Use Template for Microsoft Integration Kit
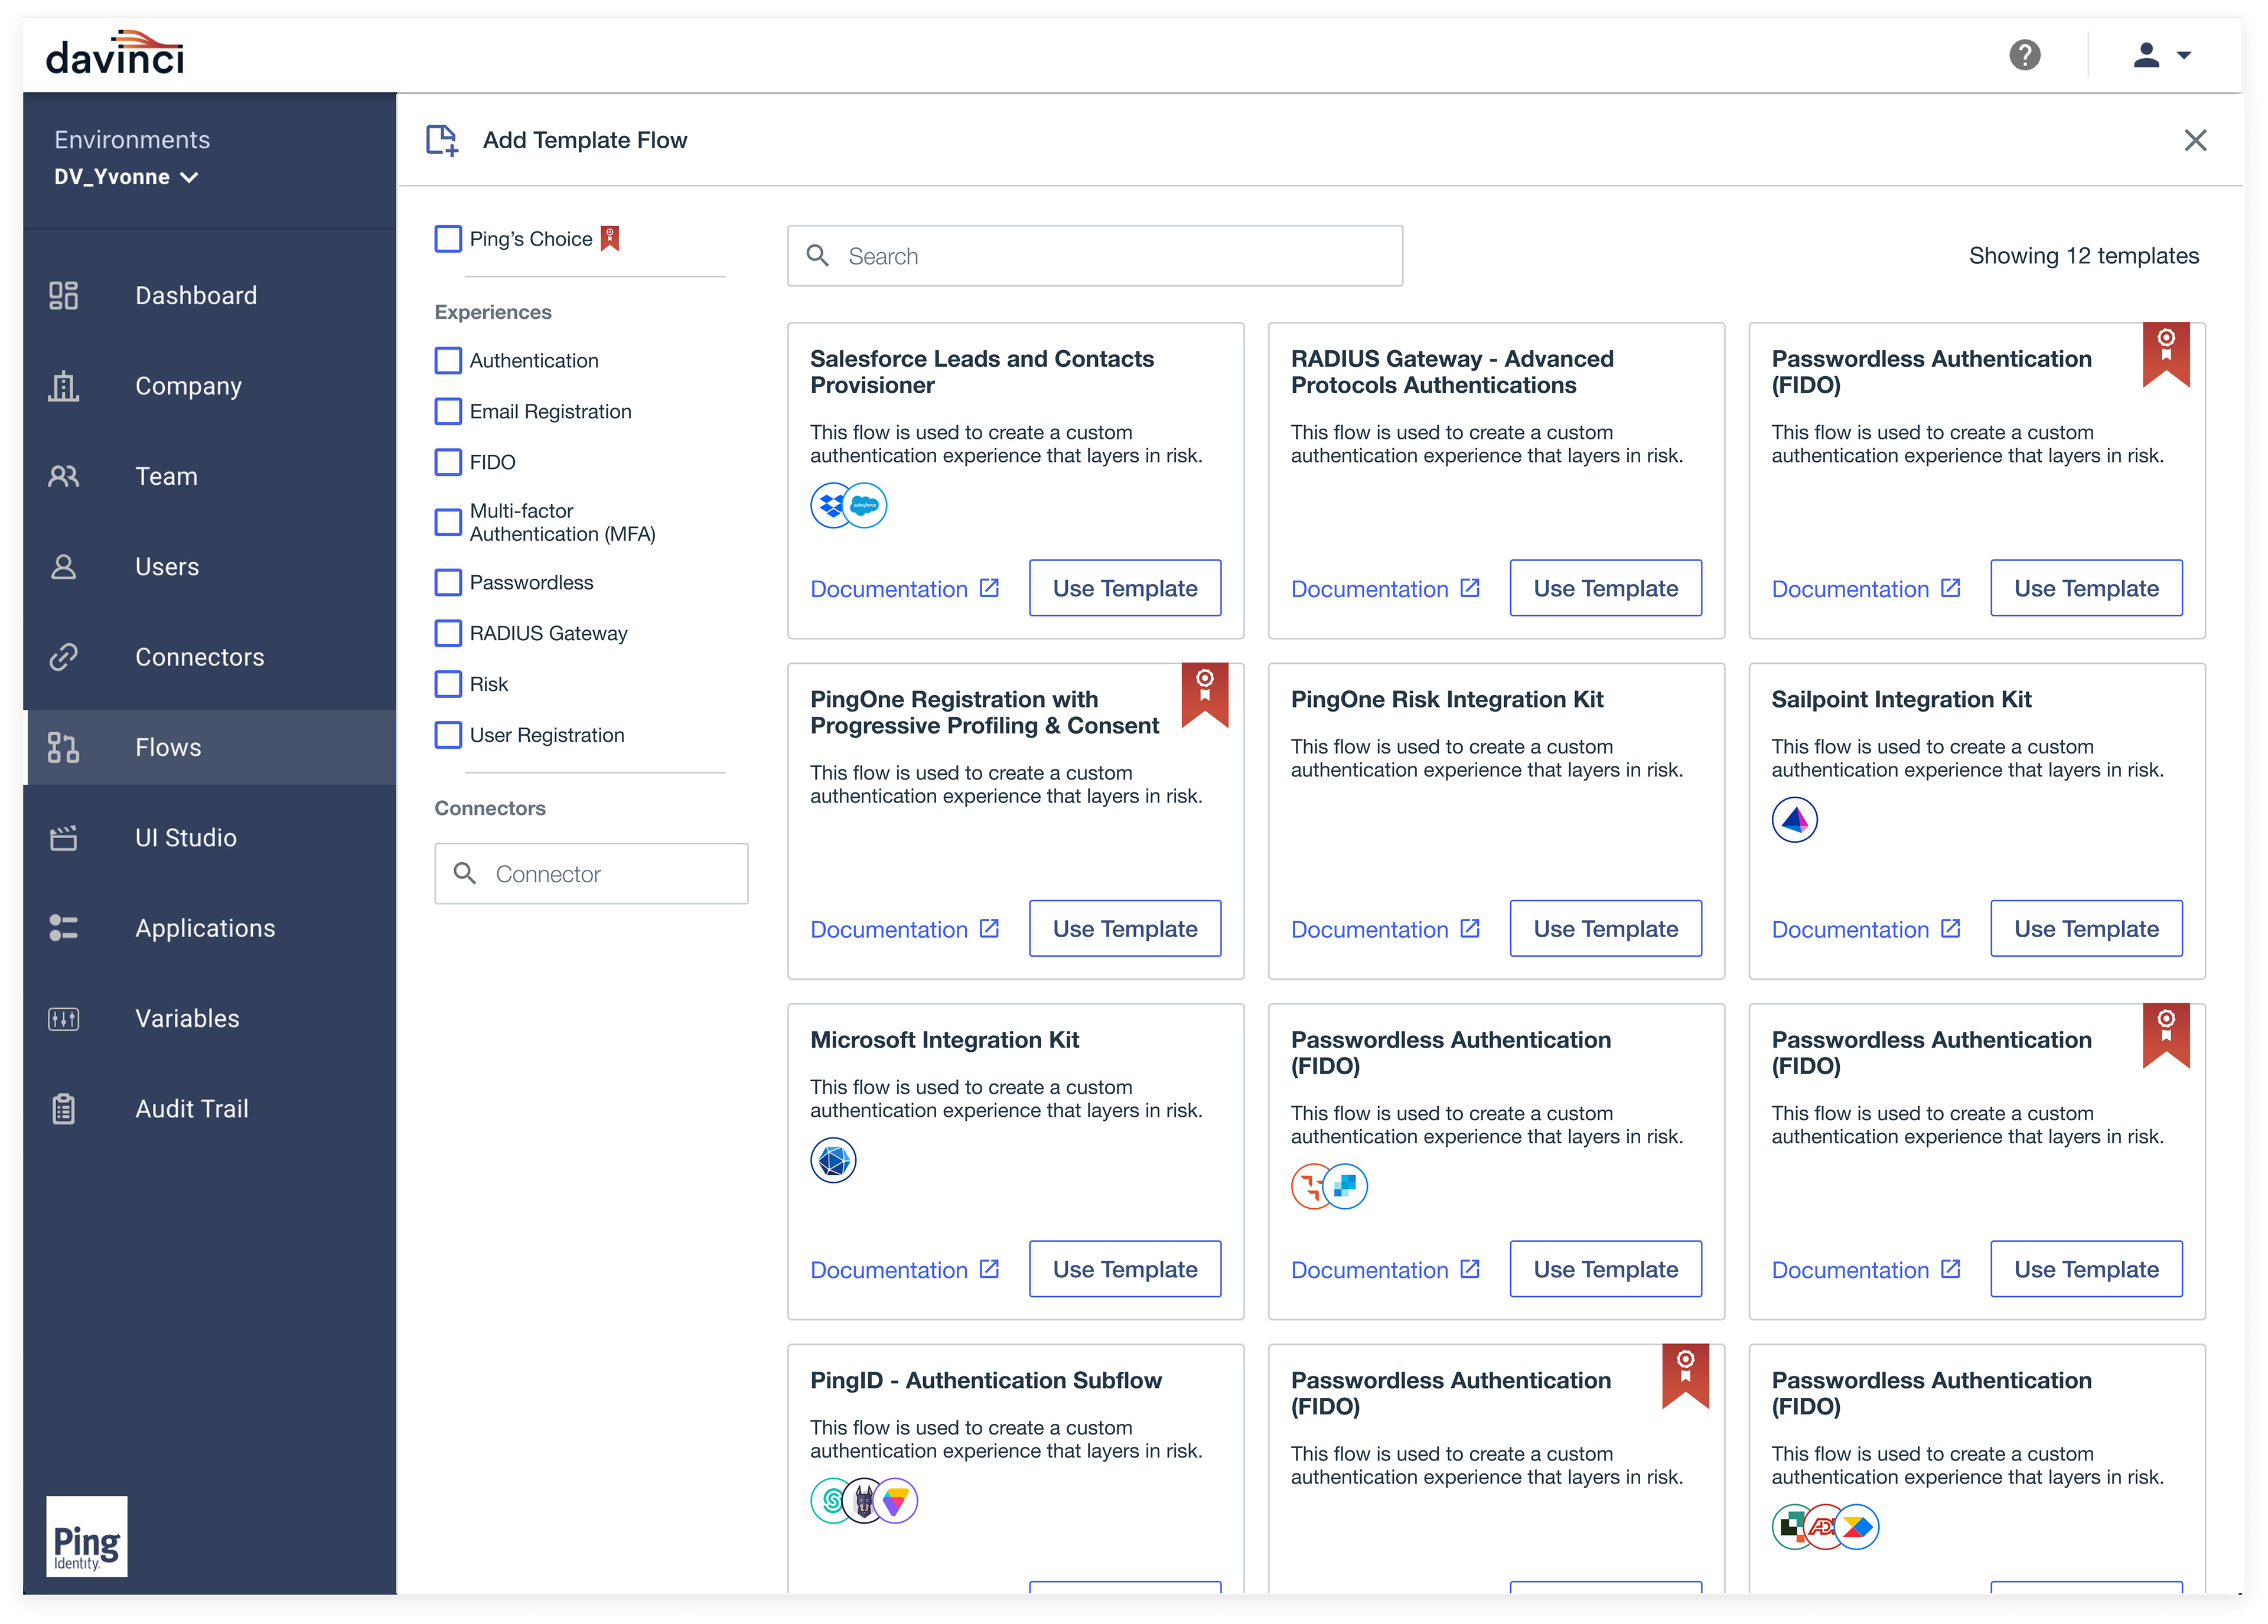The height and width of the screenshot is (1624, 2268). point(1125,1270)
